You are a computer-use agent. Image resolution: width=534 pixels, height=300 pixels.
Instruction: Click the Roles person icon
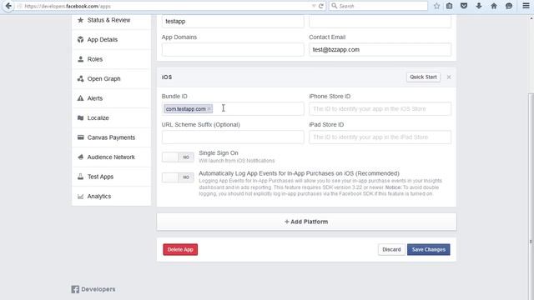80,59
